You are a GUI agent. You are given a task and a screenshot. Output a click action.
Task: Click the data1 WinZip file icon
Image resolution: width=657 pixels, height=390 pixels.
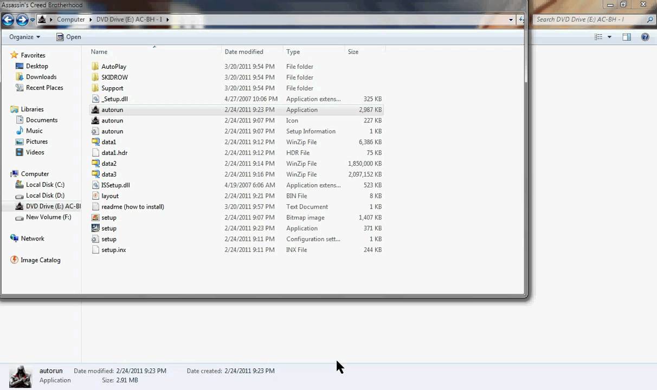95,142
